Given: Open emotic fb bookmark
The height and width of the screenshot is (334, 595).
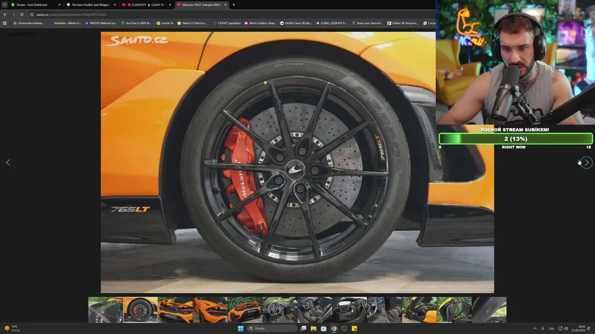Looking at the screenshot, I should click(165, 23).
